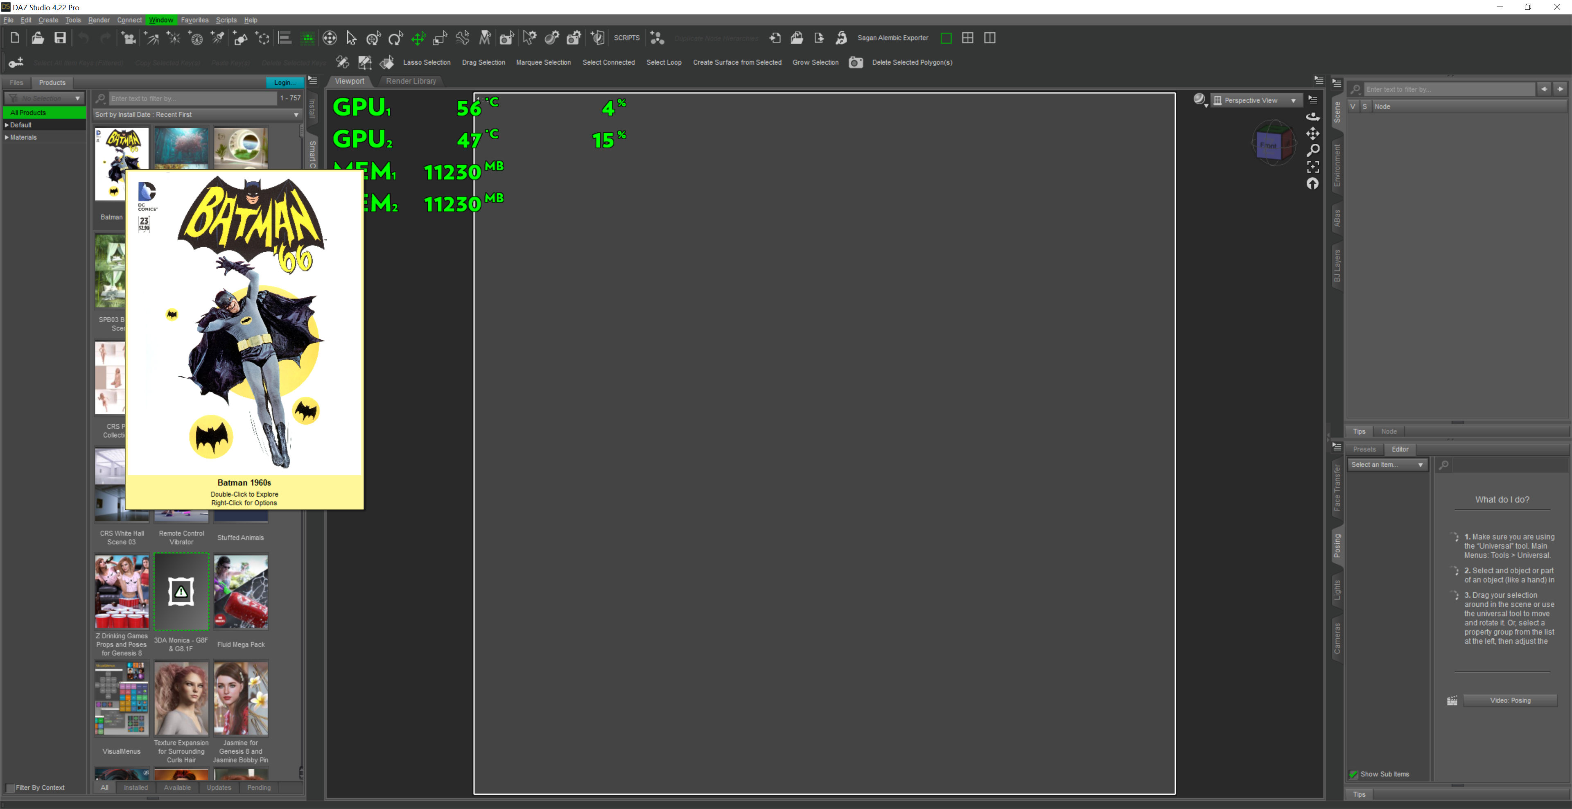
Task: Open the Render menu
Action: (99, 20)
